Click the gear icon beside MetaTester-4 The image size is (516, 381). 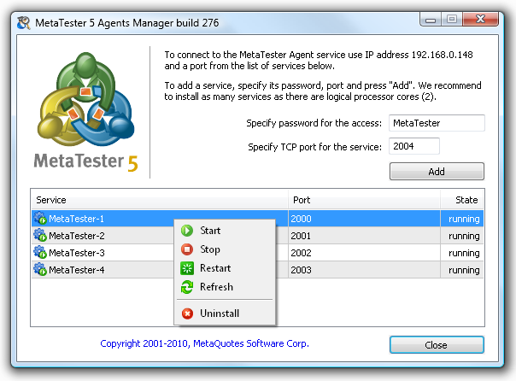pos(40,269)
